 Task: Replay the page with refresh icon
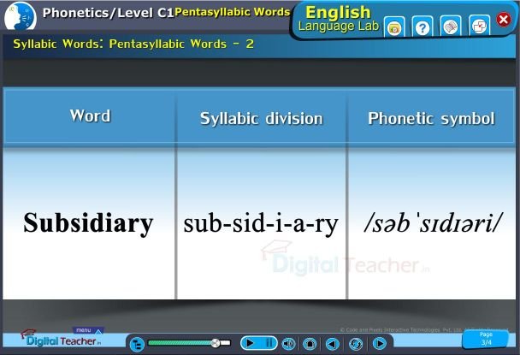[x=356, y=344]
